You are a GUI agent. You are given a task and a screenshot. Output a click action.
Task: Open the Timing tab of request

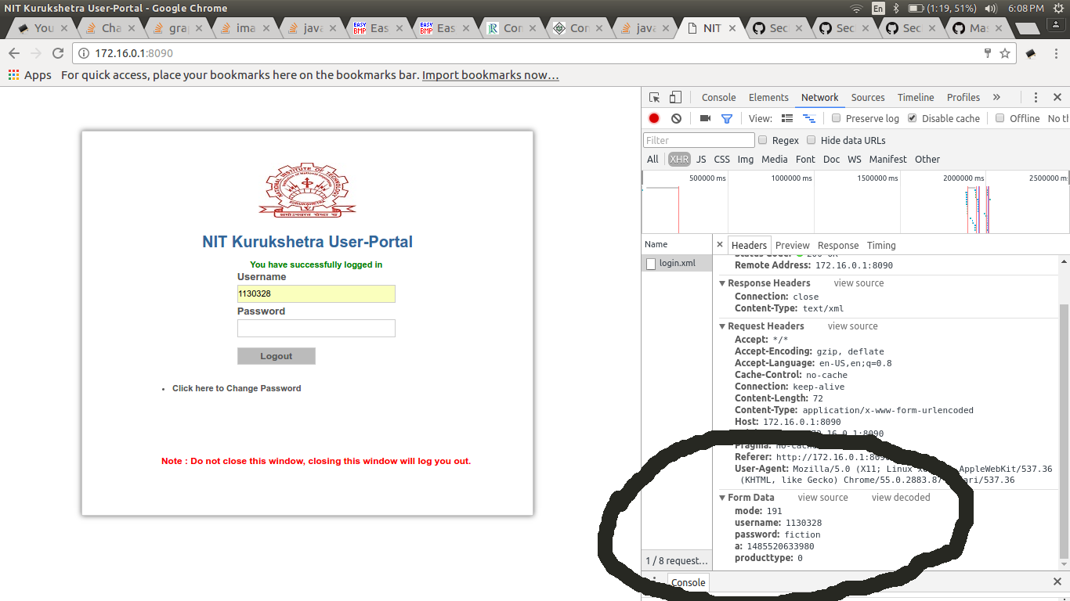(x=881, y=246)
